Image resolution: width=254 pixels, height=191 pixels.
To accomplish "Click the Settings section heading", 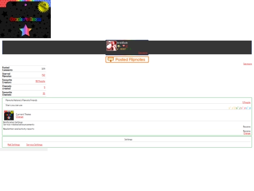I will coord(128,140).
